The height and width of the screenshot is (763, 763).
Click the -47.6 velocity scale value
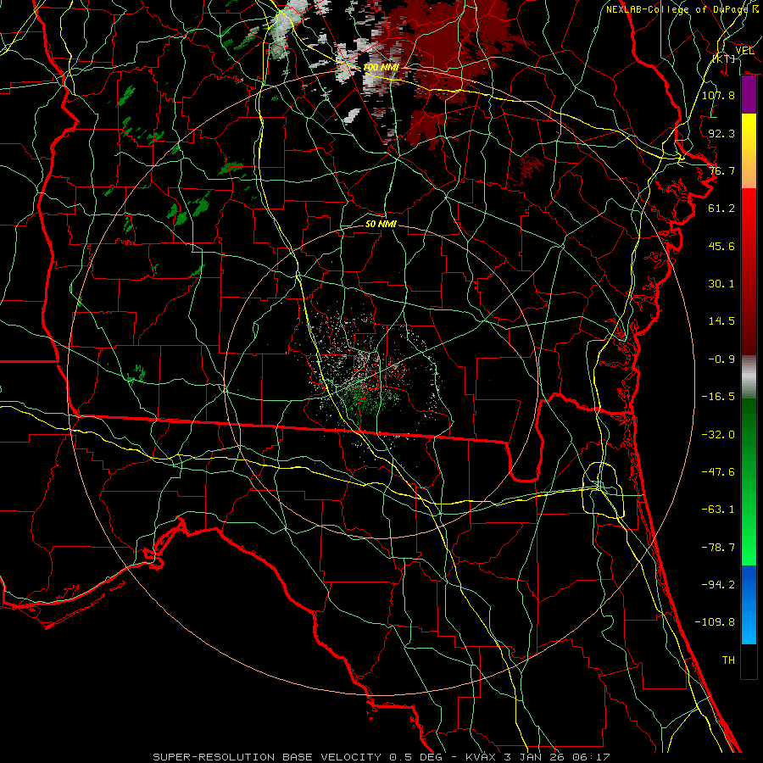pos(718,472)
